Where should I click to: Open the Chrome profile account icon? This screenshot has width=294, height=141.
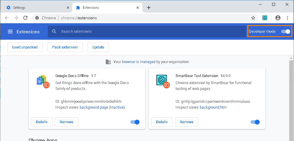coord(278,18)
